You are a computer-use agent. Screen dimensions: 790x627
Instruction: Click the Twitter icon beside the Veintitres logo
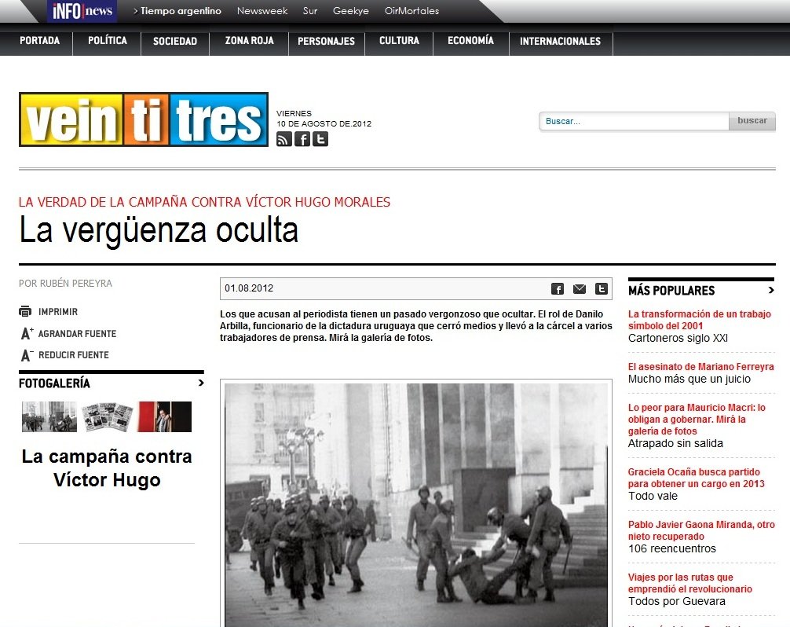[320, 139]
